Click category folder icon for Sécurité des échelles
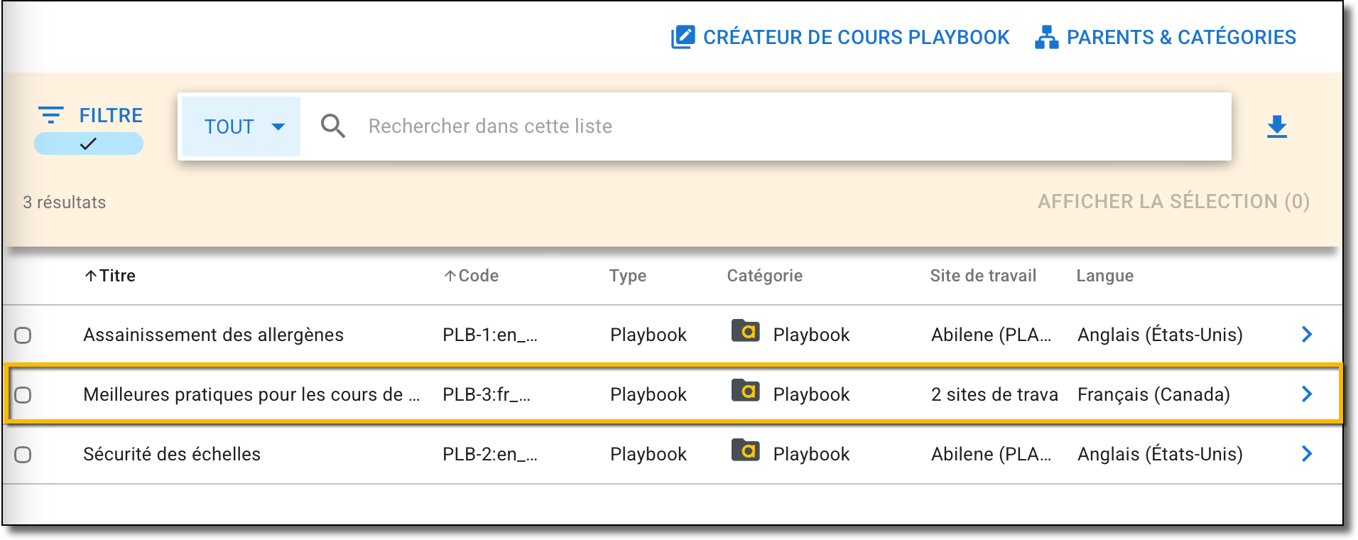 tap(745, 450)
